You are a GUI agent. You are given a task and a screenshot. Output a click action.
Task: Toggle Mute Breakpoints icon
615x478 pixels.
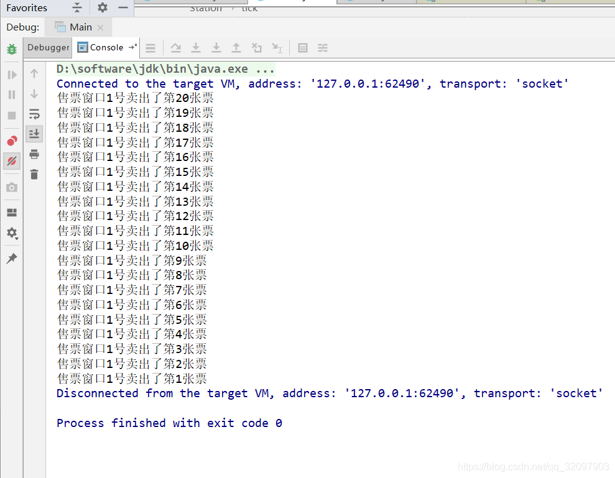12,161
